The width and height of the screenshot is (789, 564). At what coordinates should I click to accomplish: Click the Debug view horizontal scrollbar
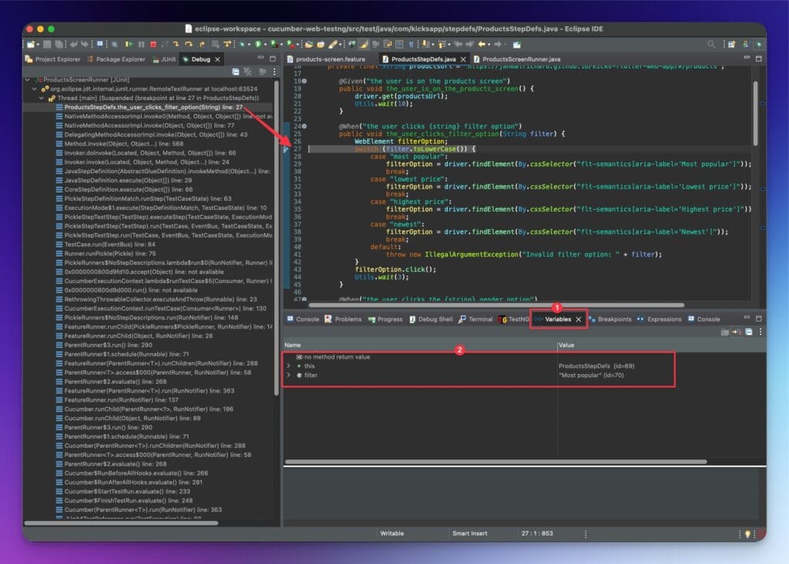tap(121, 522)
